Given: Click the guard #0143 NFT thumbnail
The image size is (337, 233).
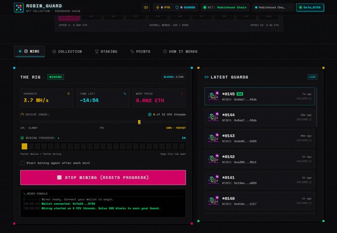Looking at the screenshot, I should pyautogui.click(x=214, y=138).
